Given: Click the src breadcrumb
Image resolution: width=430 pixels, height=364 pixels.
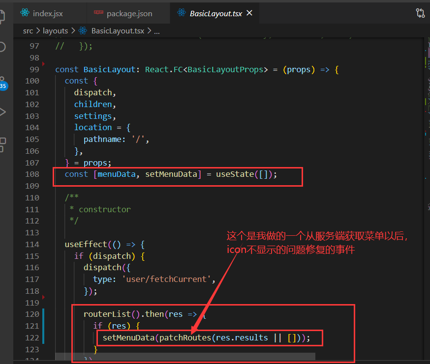Looking at the screenshot, I should 28,31.
